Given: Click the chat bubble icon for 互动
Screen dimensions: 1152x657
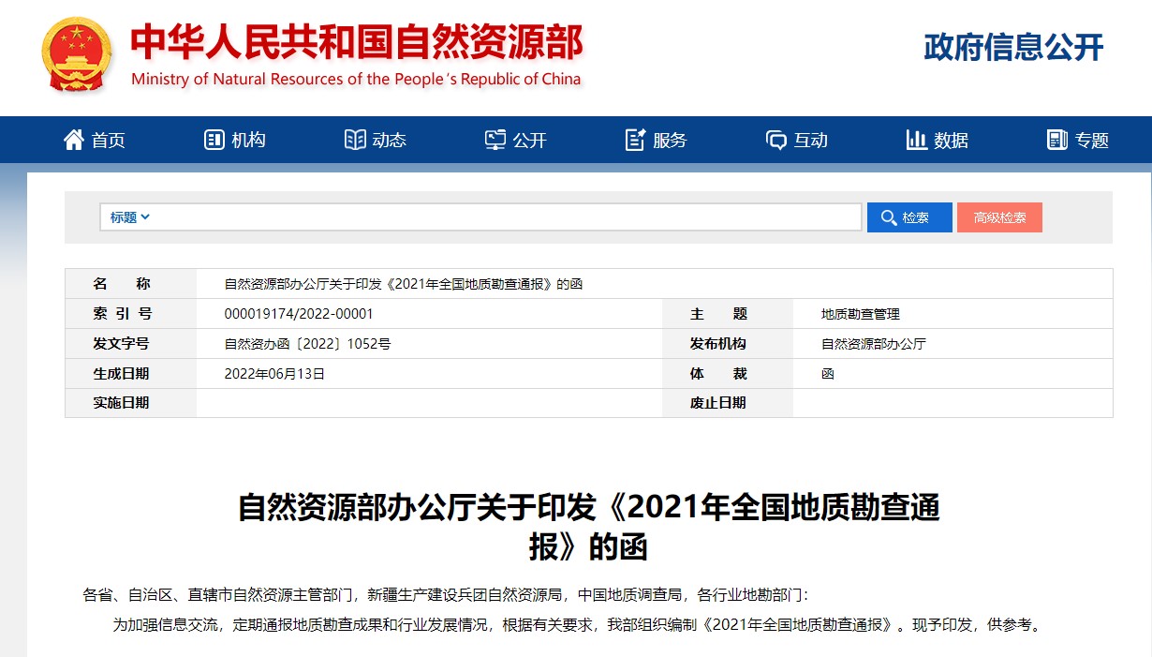Looking at the screenshot, I should click(x=775, y=140).
